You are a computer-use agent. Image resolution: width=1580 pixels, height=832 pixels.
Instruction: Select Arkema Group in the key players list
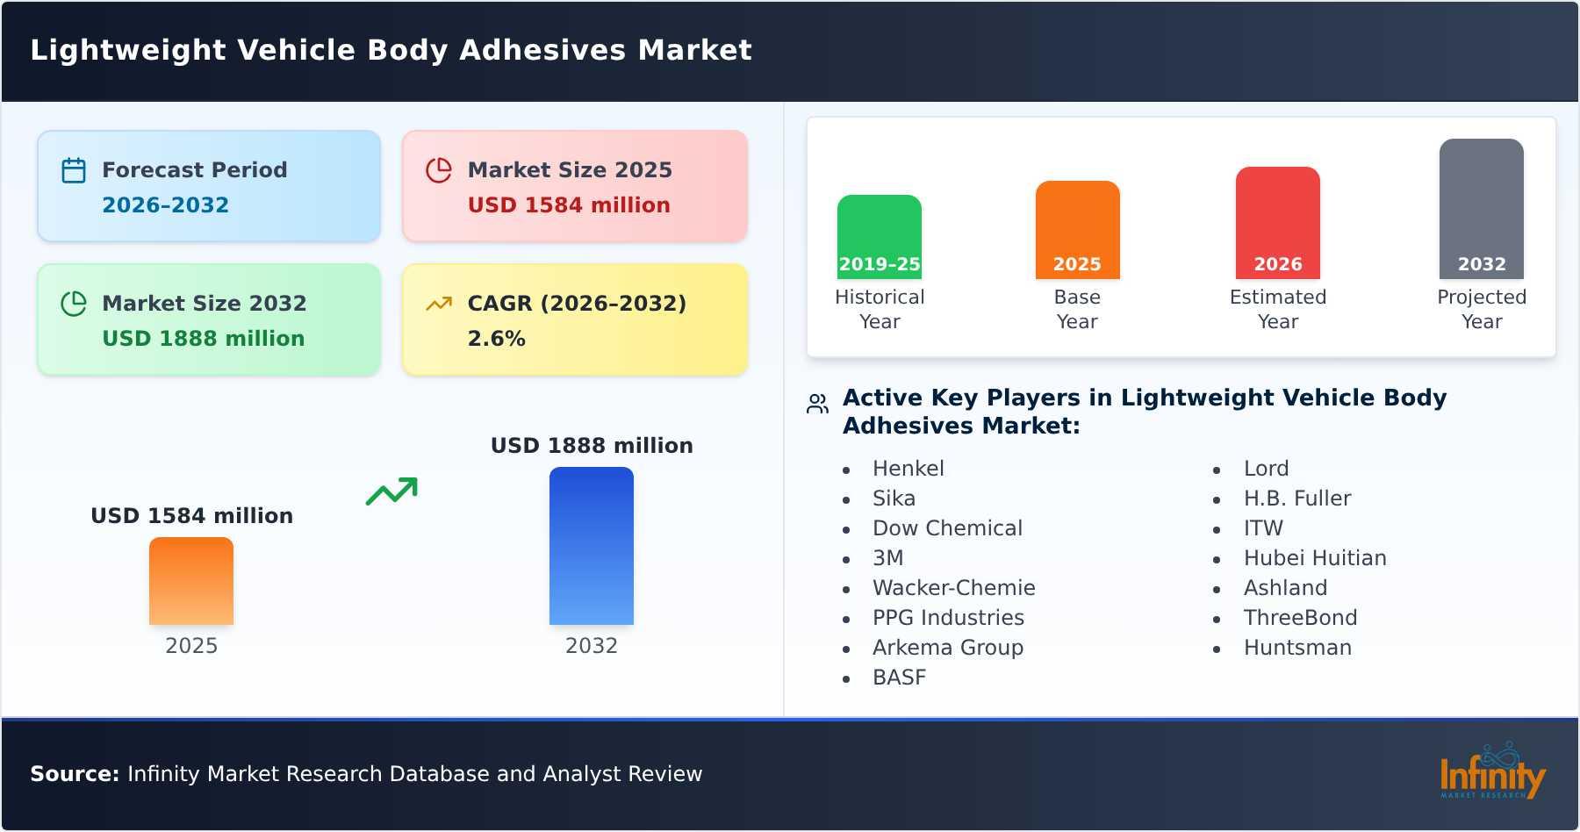[x=947, y=648]
